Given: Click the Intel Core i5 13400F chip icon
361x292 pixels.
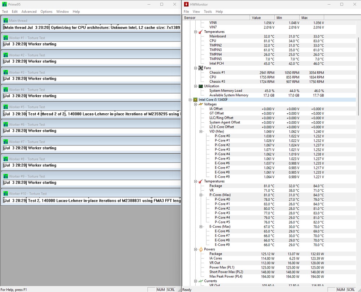Looking at the screenshot, I should click(195, 100).
